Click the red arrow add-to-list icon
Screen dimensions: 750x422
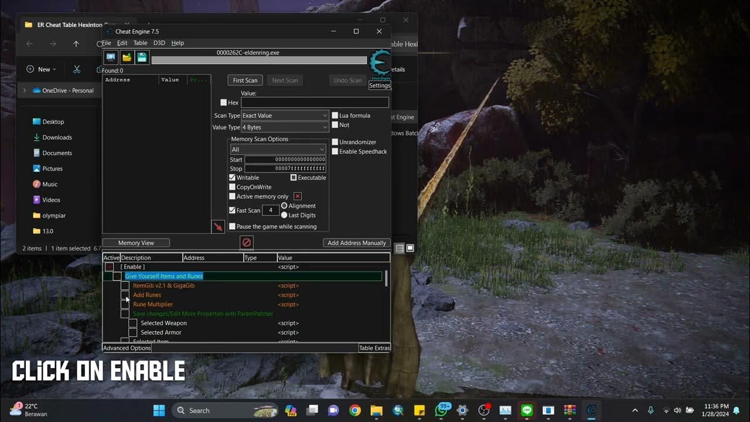point(218,226)
